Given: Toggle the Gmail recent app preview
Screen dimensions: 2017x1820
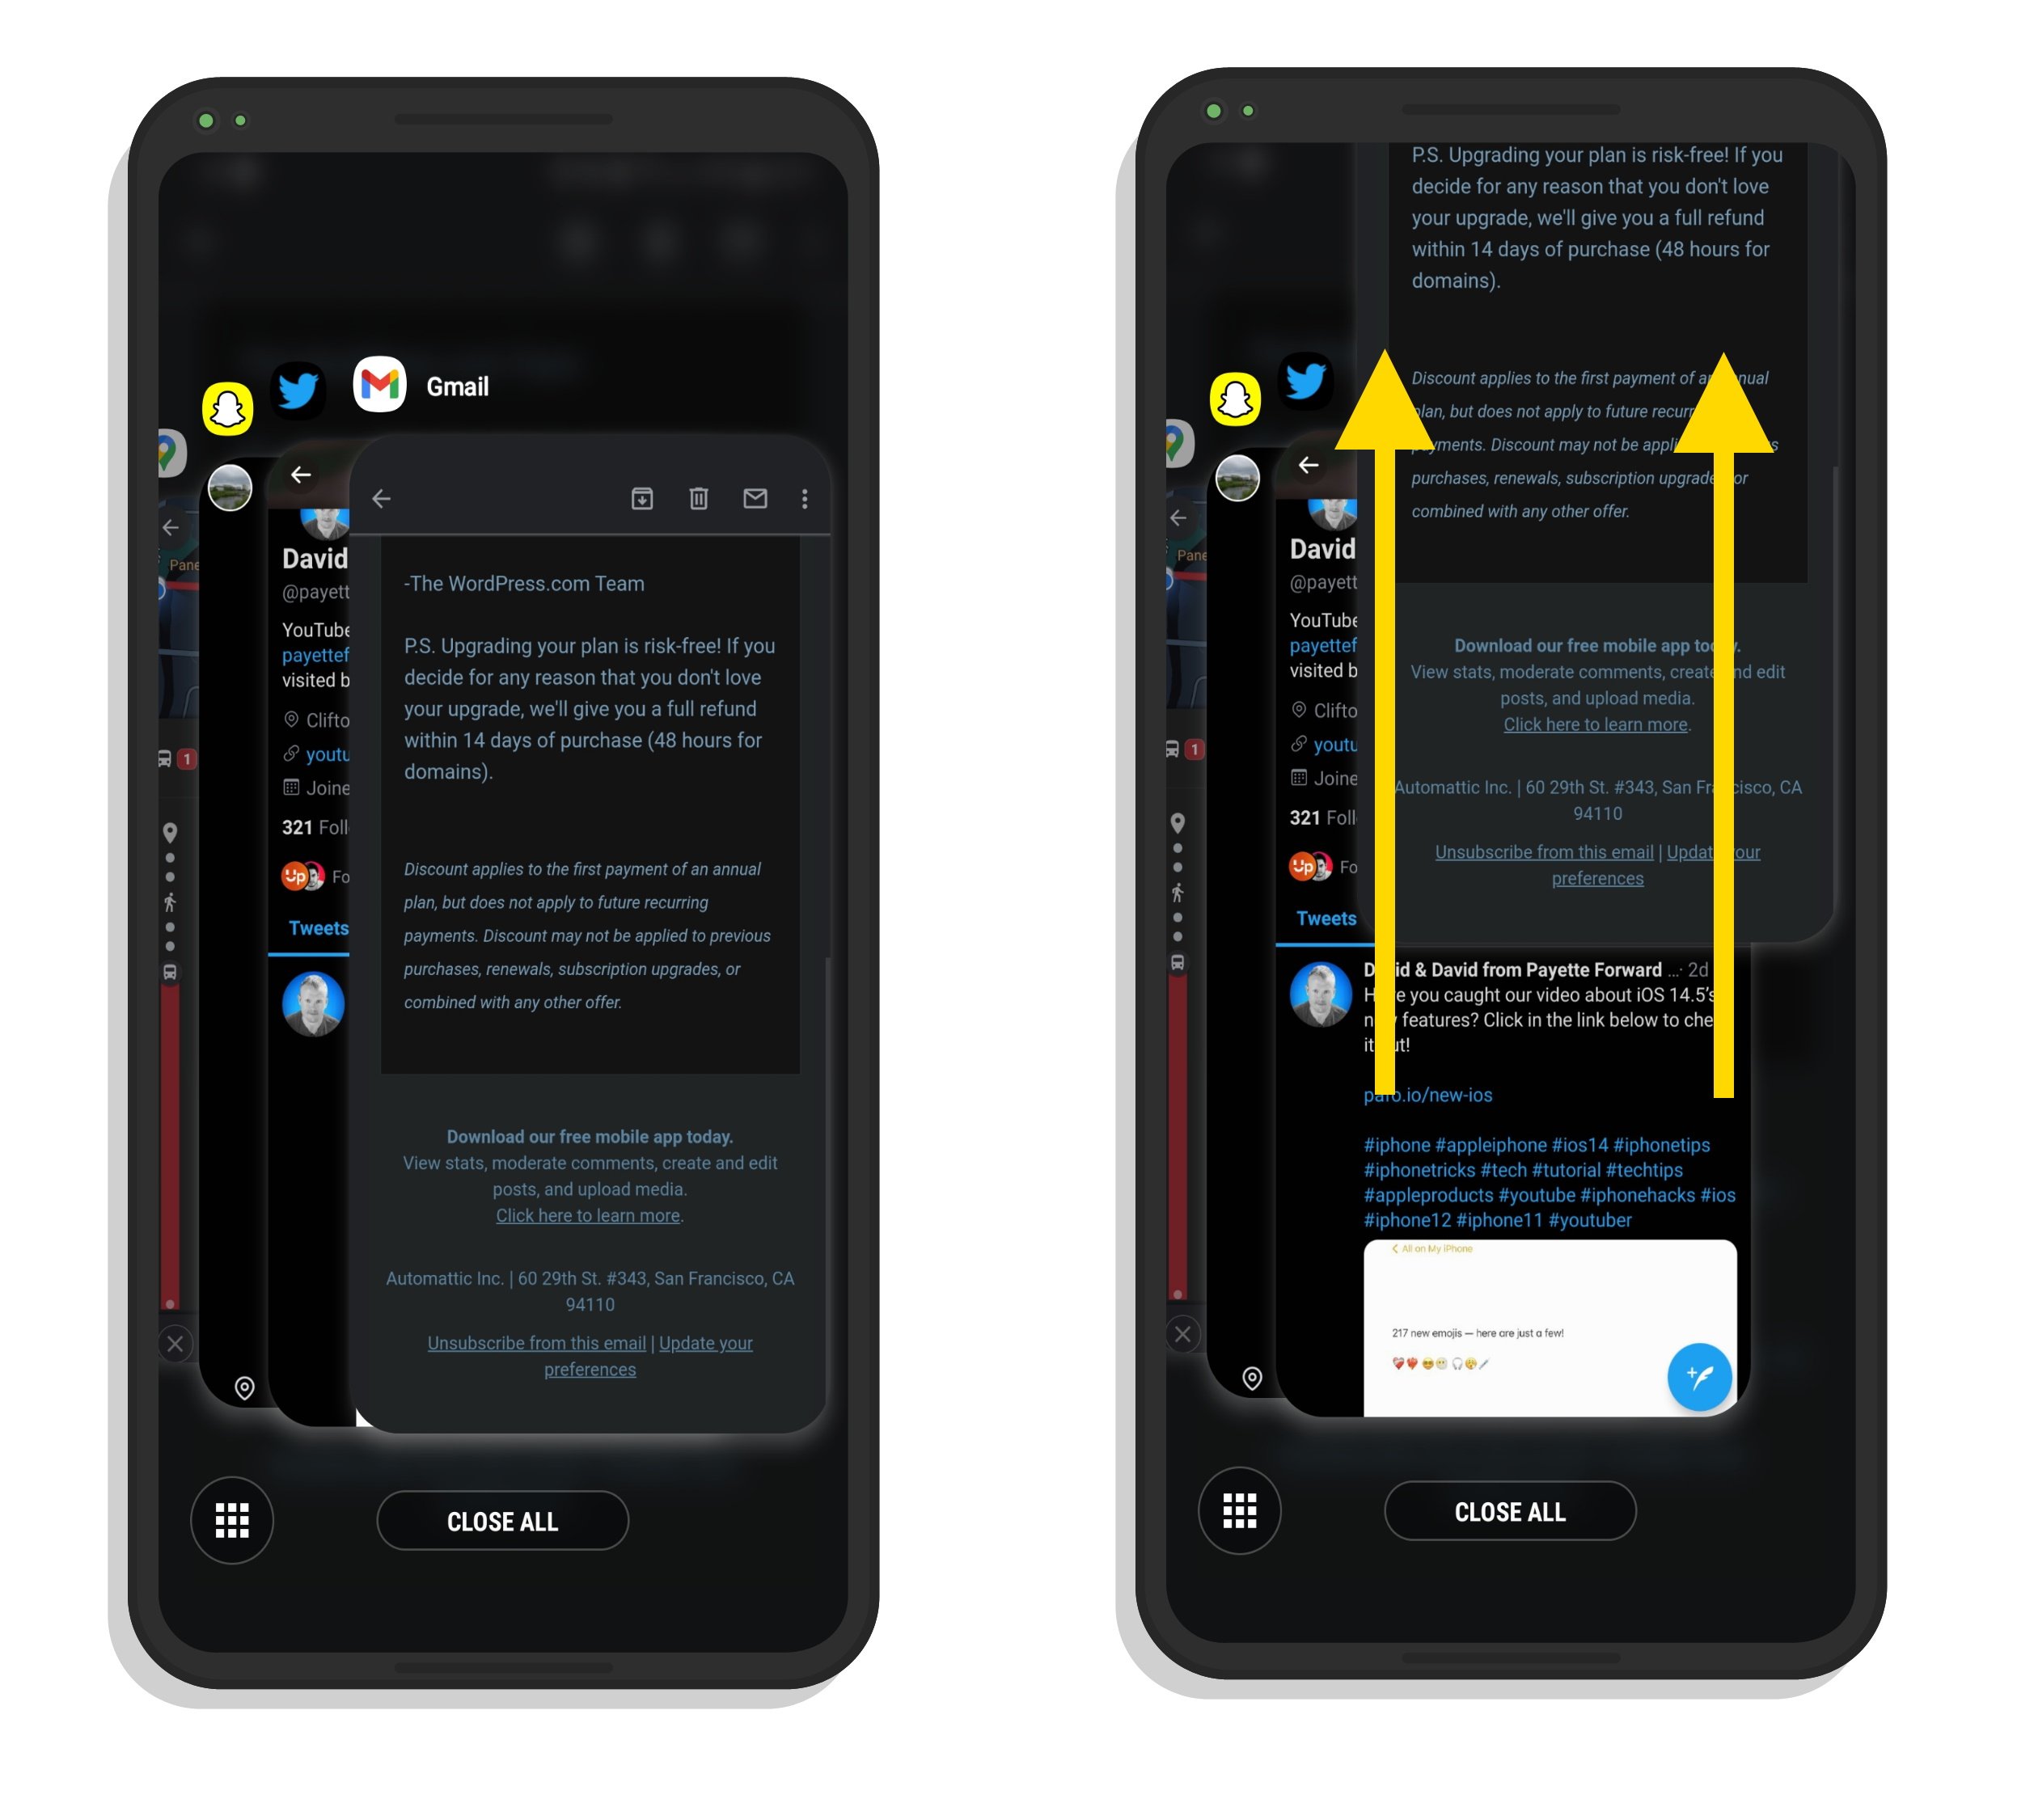Looking at the screenshot, I should 379,386.
